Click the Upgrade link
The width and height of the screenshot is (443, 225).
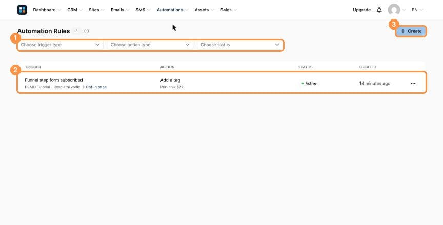(361, 10)
